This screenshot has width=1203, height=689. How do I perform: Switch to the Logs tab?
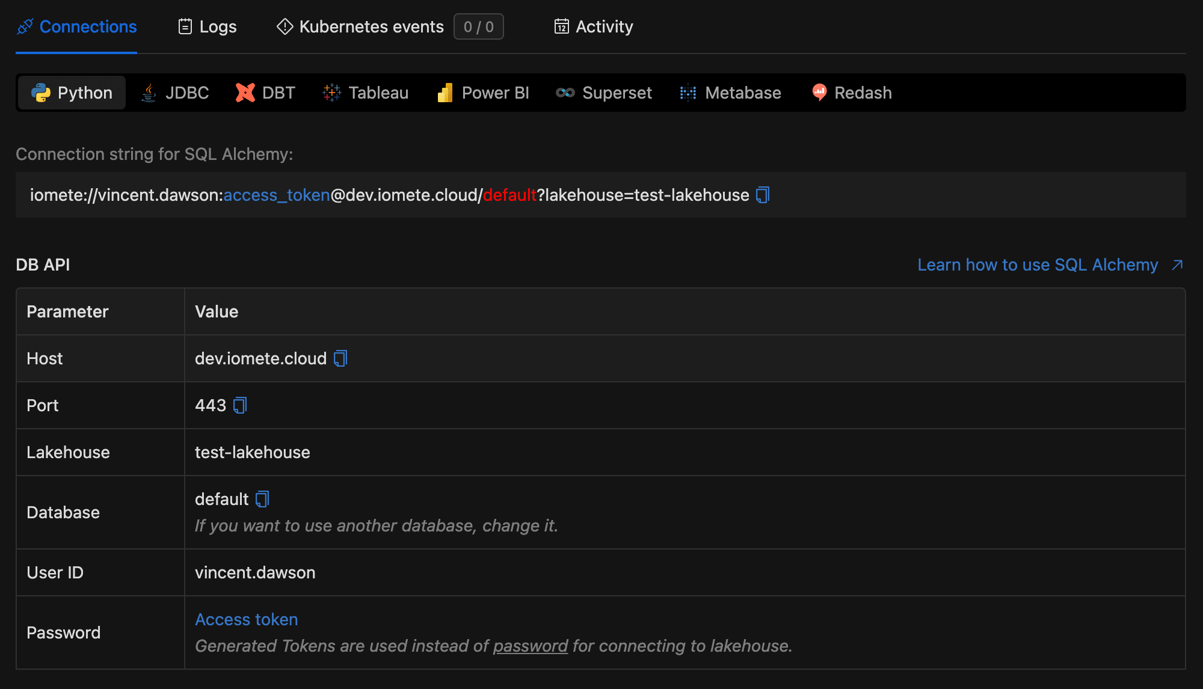click(208, 26)
